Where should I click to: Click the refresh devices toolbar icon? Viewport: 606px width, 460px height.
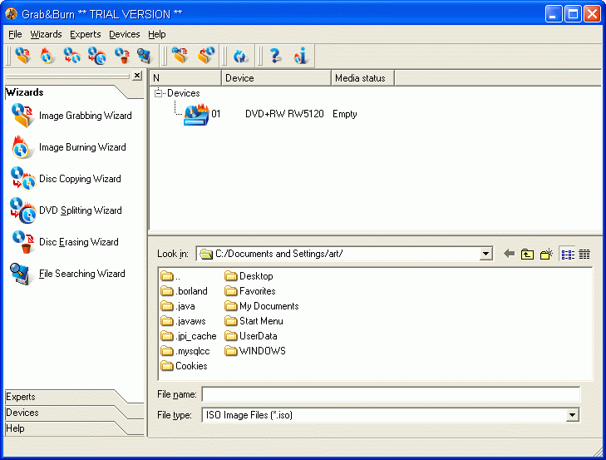(x=240, y=56)
